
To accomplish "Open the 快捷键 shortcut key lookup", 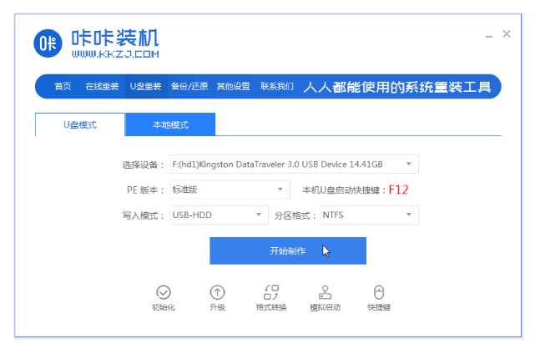I will point(379,297).
